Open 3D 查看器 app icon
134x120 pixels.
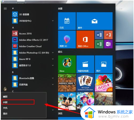click(x=15, y=14)
